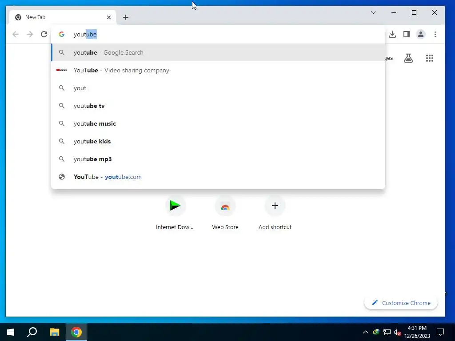Open Internet Download Manager shortcut

(x=175, y=213)
